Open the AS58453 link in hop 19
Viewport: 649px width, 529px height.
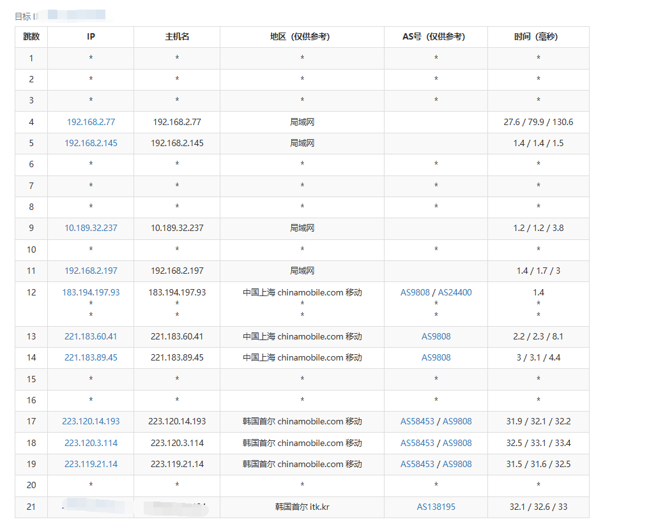[x=417, y=464]
